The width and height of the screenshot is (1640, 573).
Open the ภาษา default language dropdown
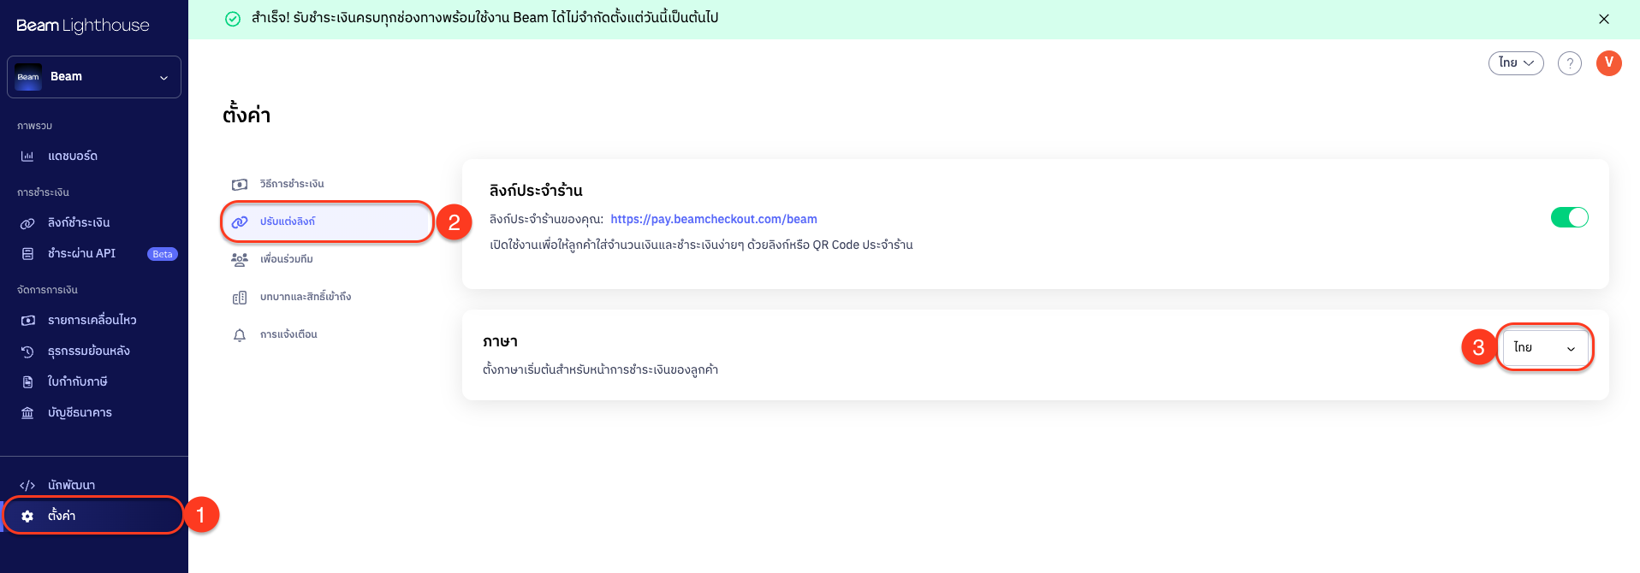click(1545, 348)
